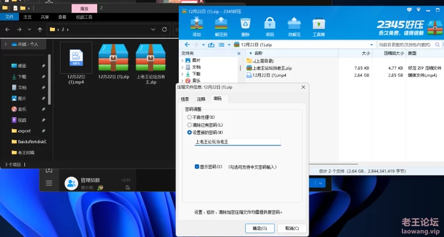Open Explorer address bar history dropdown
444x237 pixels.
tap(153, 29)
